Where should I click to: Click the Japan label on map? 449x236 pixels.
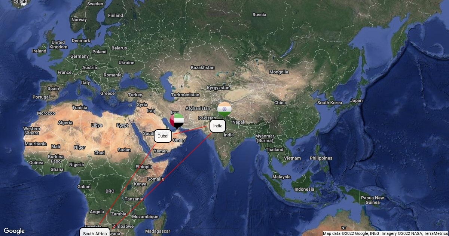356,100
